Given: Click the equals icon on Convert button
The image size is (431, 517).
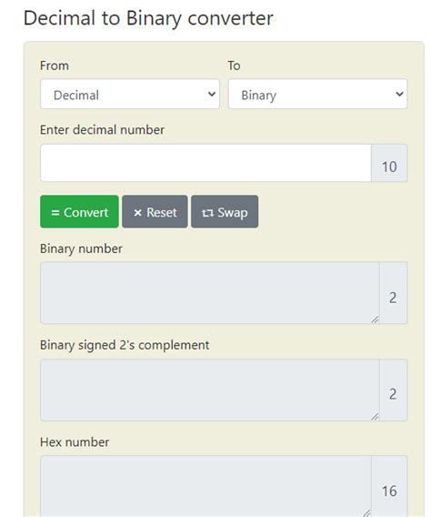Looking at the screenshot, I should pyautogui.click(x=55, y=213).
